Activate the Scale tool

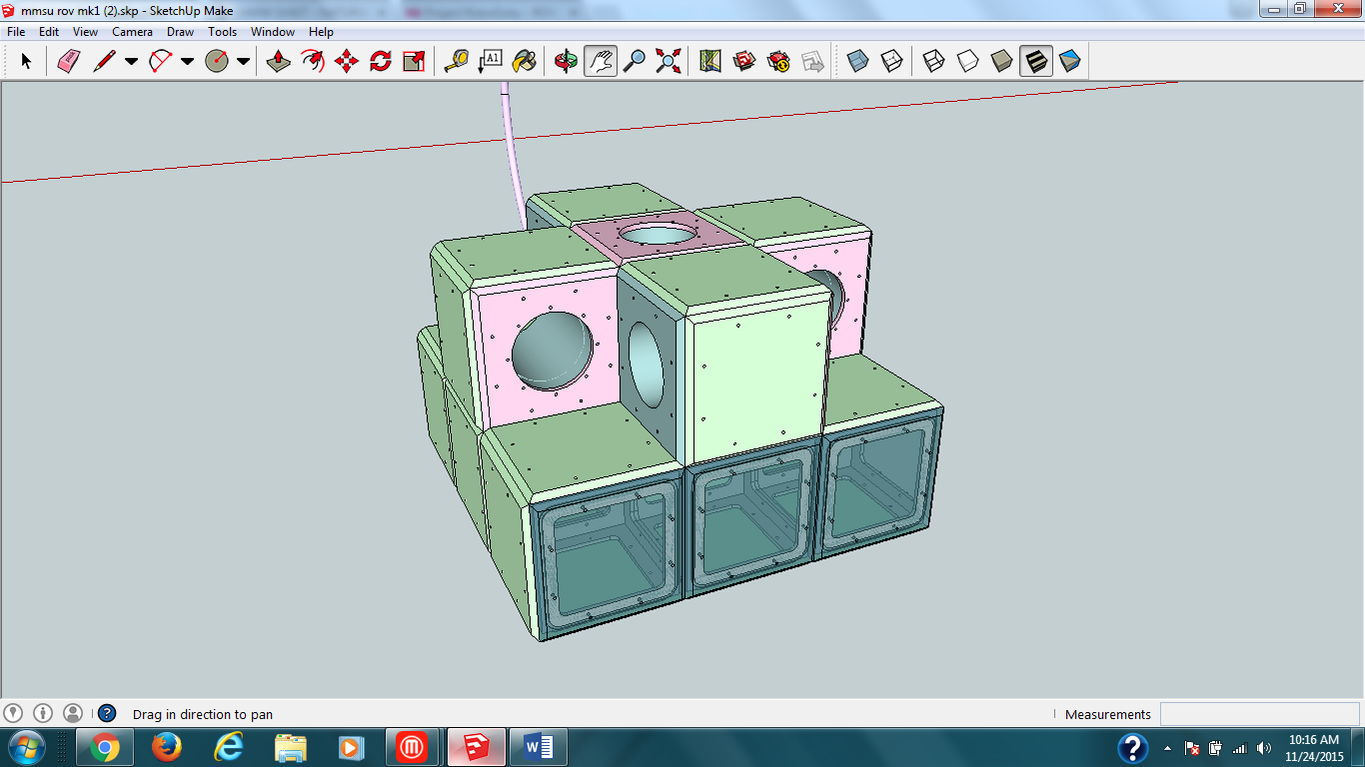click(x=414, y=62)
